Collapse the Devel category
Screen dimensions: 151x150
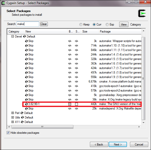click(x=13, y=36)
